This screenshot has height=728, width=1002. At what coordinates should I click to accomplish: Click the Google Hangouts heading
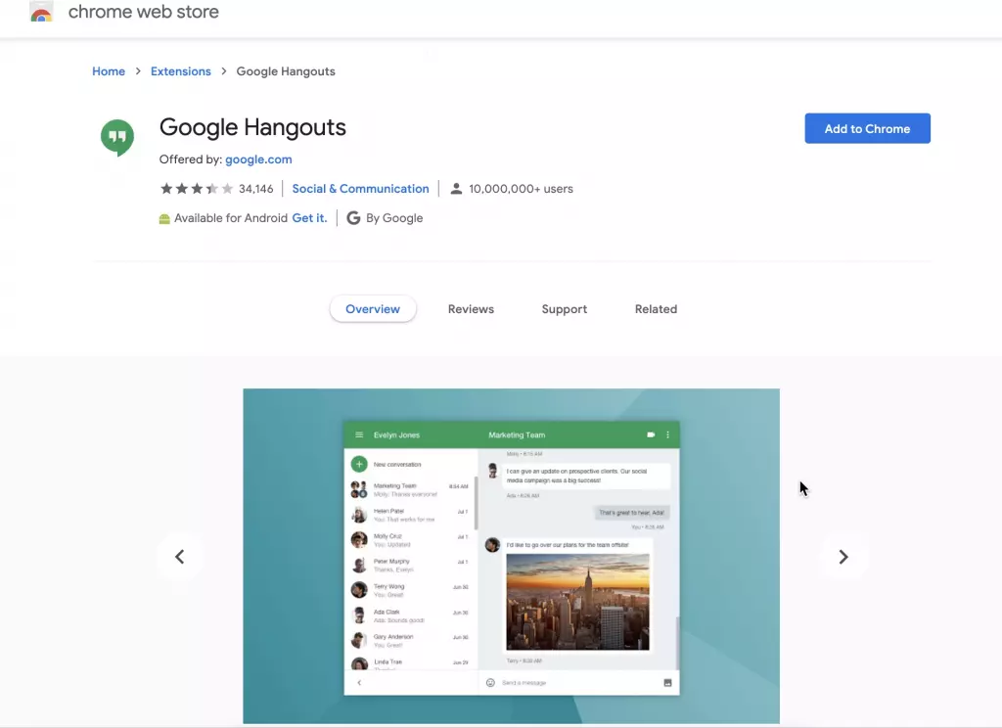coord(252,127)
